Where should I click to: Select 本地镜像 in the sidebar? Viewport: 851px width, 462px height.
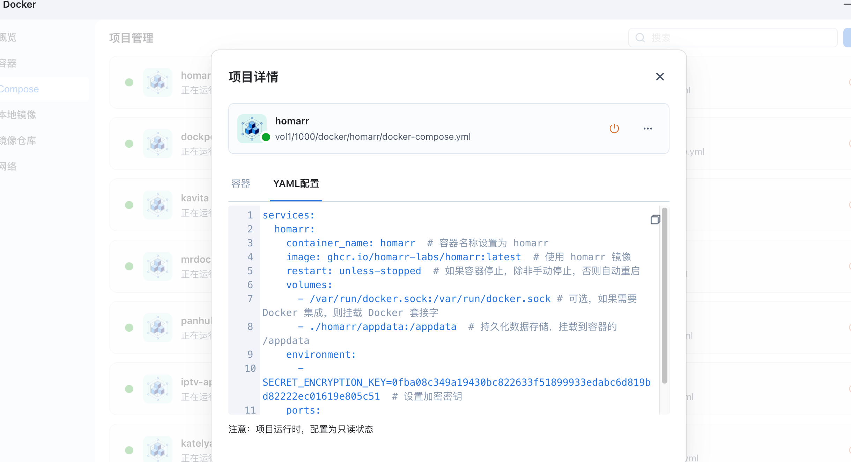[18, 115]
